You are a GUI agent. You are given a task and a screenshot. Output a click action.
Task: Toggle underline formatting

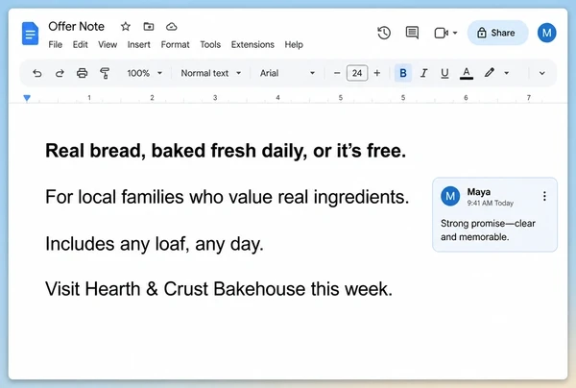point(444,73)
